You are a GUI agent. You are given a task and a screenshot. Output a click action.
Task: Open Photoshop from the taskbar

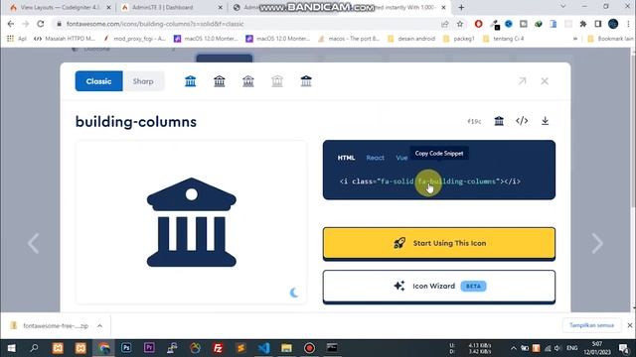coord(126,348)
